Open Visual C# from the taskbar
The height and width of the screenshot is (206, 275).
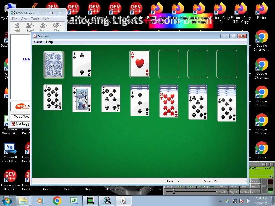pyautogui.click(x=74, y=201)
